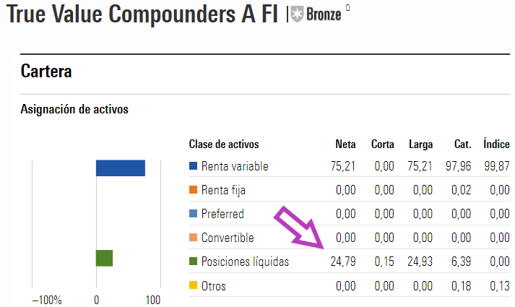Click the Posiciones líquidas green legend square

pos(193,261)
